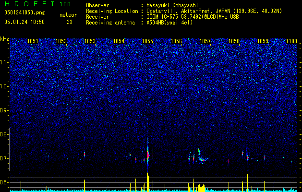Click the 1052 time marker
Viewport: 302px width, 192px height.
click(61, 41)
